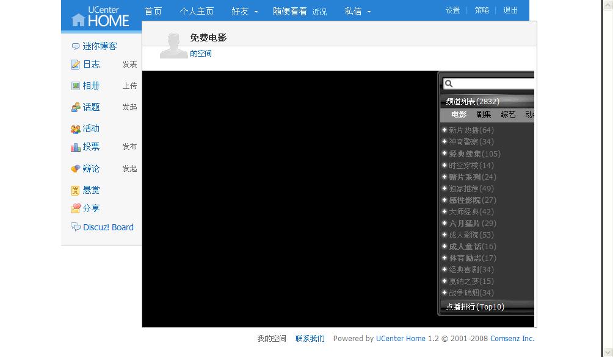The height and width of the screenshot is (357, 613).
Task: Open 随便看看 in the top navigation
Action: tap(290, 12)
